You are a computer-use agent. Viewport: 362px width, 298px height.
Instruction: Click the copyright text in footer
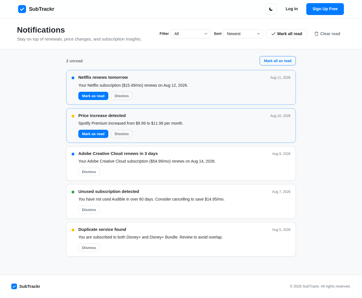coord(320,286)
